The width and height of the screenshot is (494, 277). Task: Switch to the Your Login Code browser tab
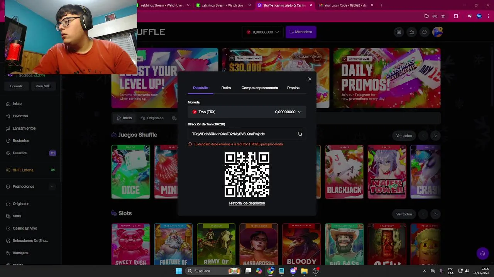point(345,5)
